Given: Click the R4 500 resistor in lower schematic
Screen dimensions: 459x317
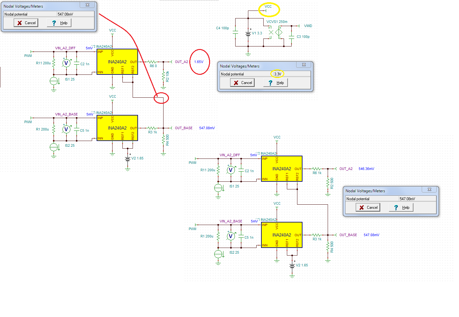Looking at the screenshot, I should pyautogui.click(x=328, y=247).
